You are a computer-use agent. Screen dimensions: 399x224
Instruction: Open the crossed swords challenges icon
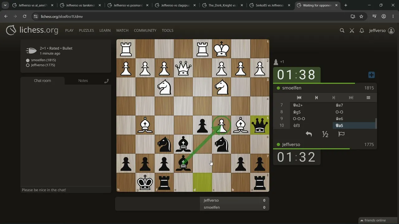pos(352,30)
